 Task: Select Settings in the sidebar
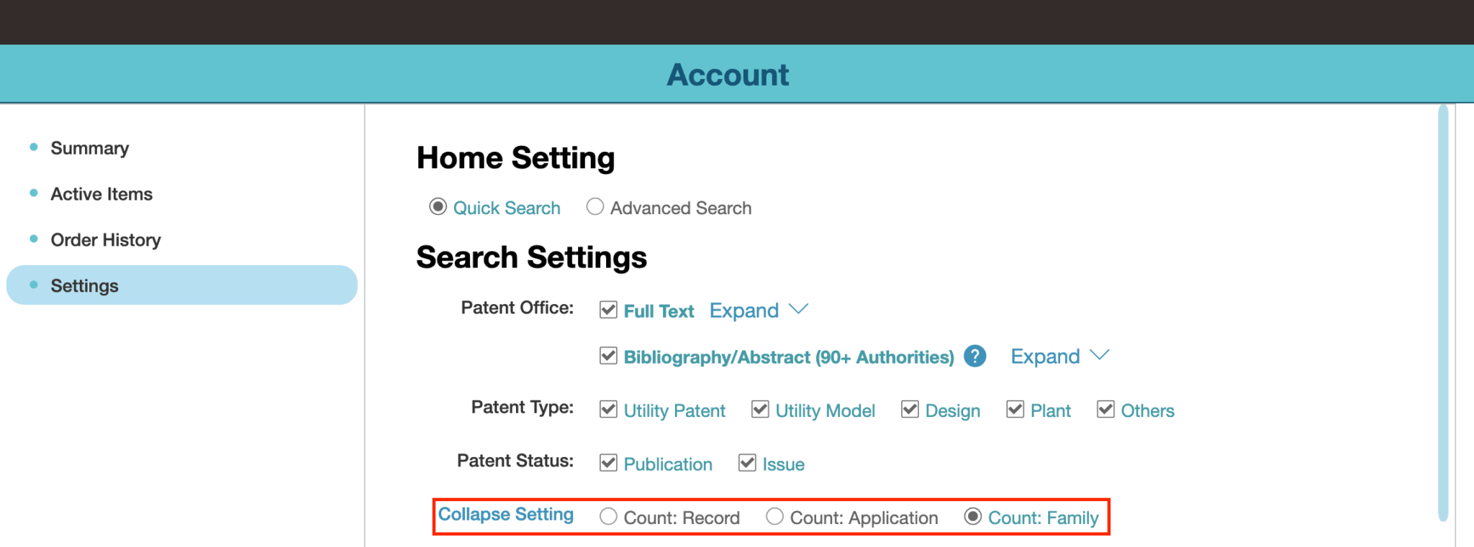pyautogui.click(x=181, y=285)
